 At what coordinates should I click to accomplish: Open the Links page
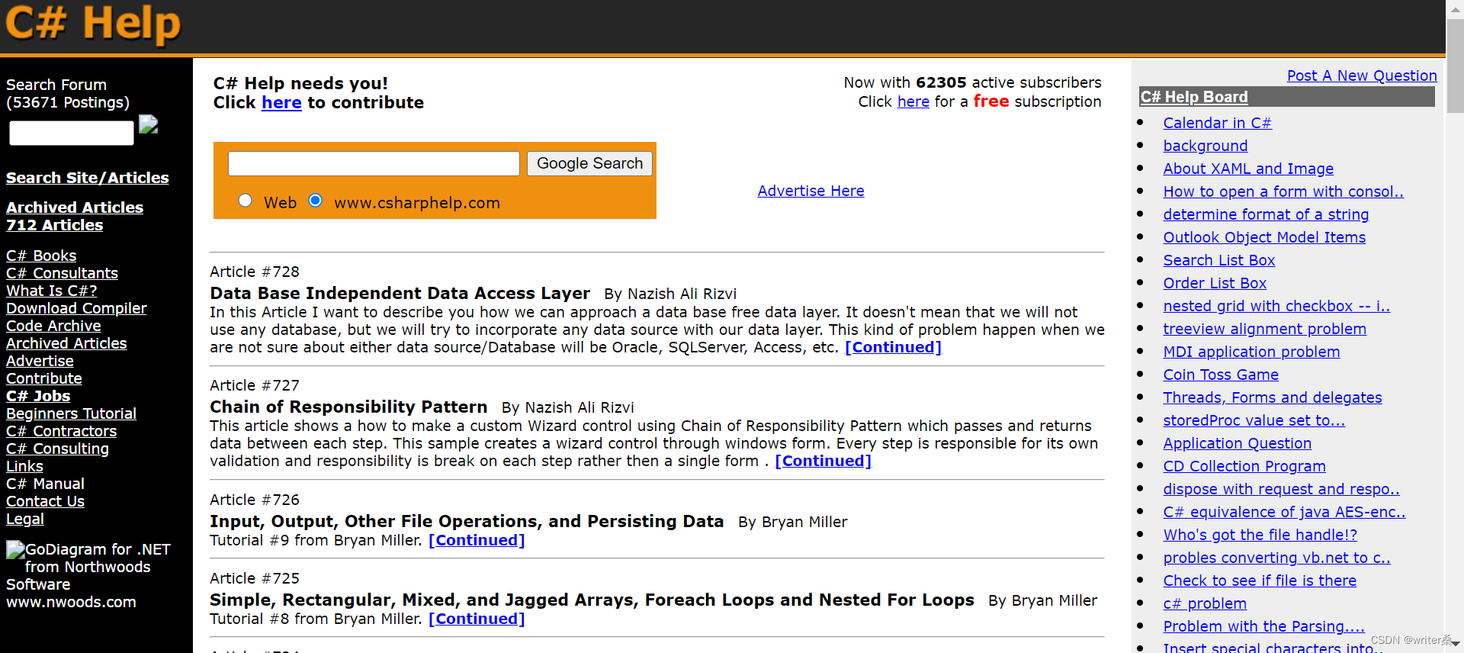(24, 466)
